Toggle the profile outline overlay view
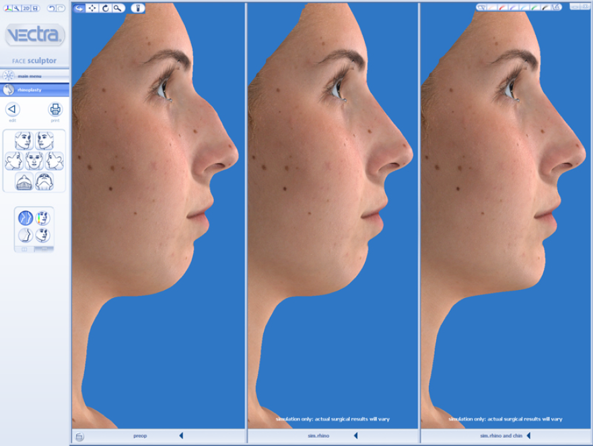Screen dimensions: 593x446 [26, 235]
